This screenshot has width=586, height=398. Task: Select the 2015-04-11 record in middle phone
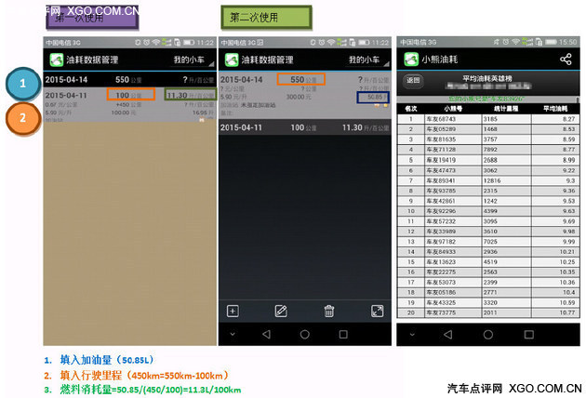tap(304, 127)
